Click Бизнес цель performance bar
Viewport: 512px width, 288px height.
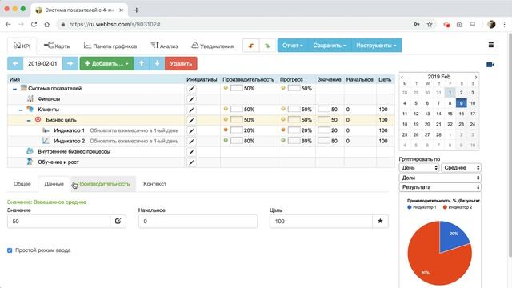pos(237,120)
